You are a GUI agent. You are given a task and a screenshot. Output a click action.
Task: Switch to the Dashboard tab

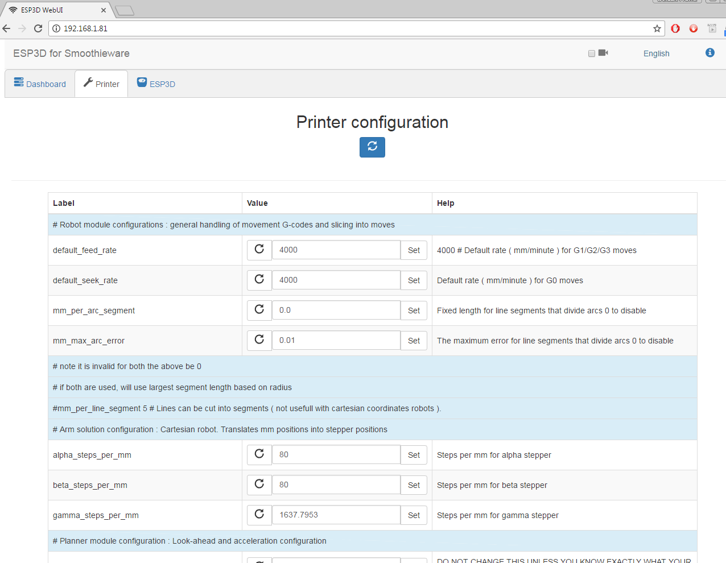tap(40, 84)
